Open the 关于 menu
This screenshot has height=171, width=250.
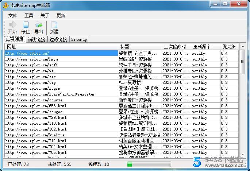(45, 15)
